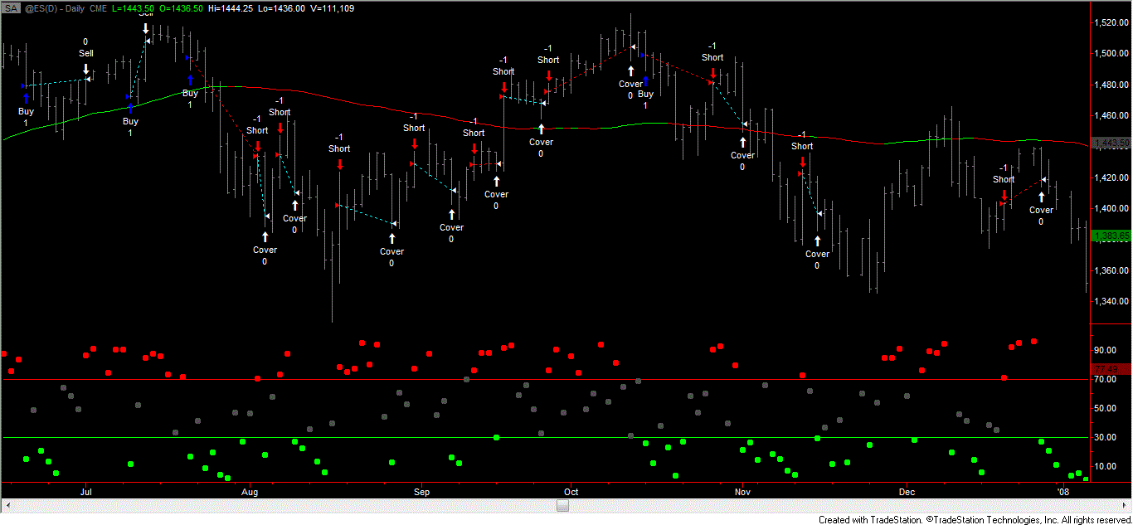
Task: Click the '08 label on time axis
Action: click(1062, 492)
